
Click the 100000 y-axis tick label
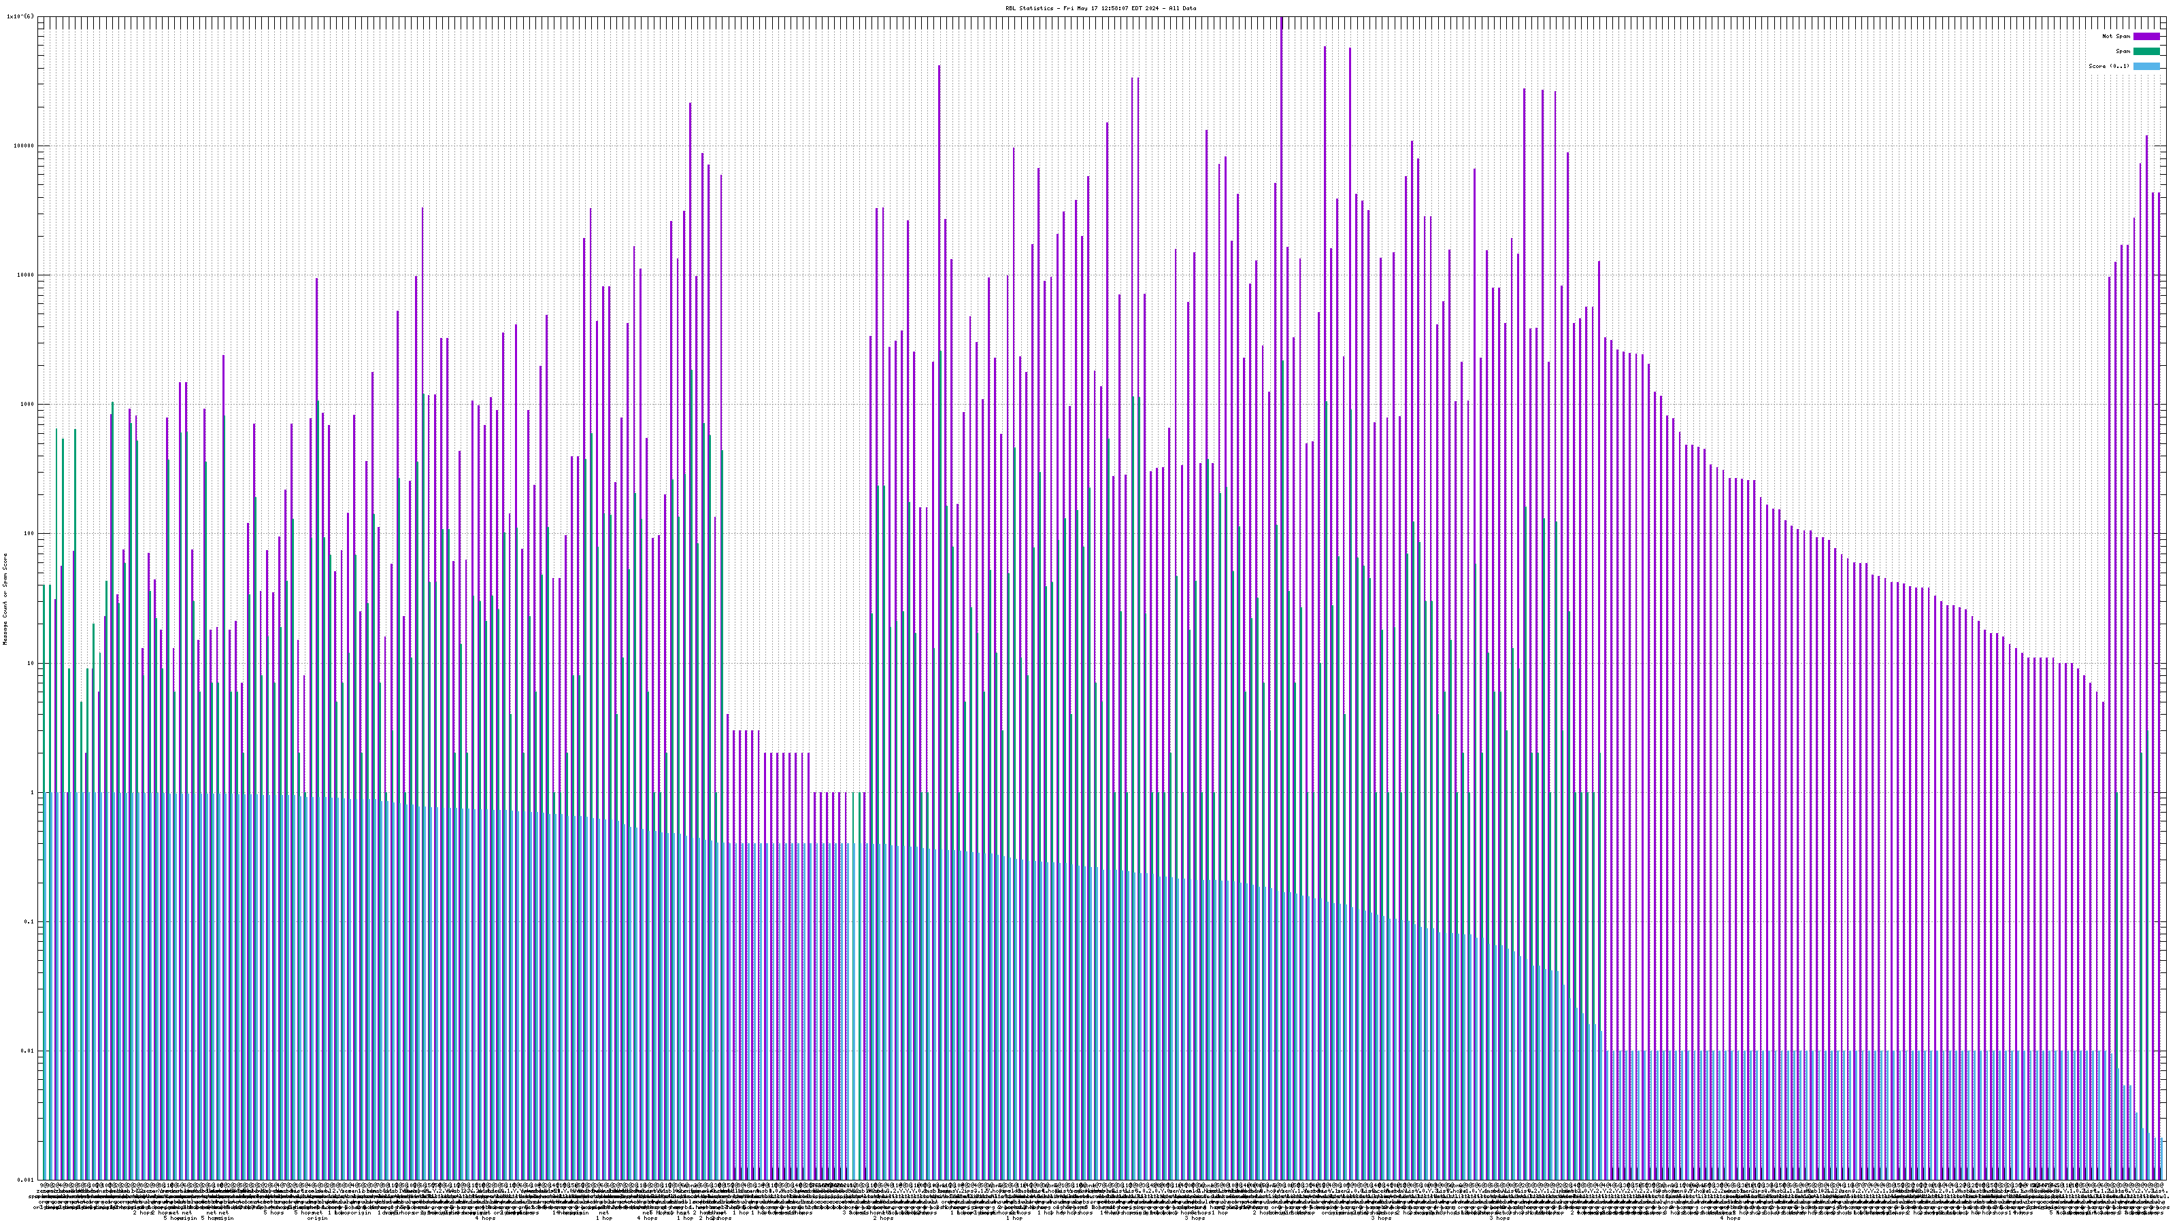[24, 146]
